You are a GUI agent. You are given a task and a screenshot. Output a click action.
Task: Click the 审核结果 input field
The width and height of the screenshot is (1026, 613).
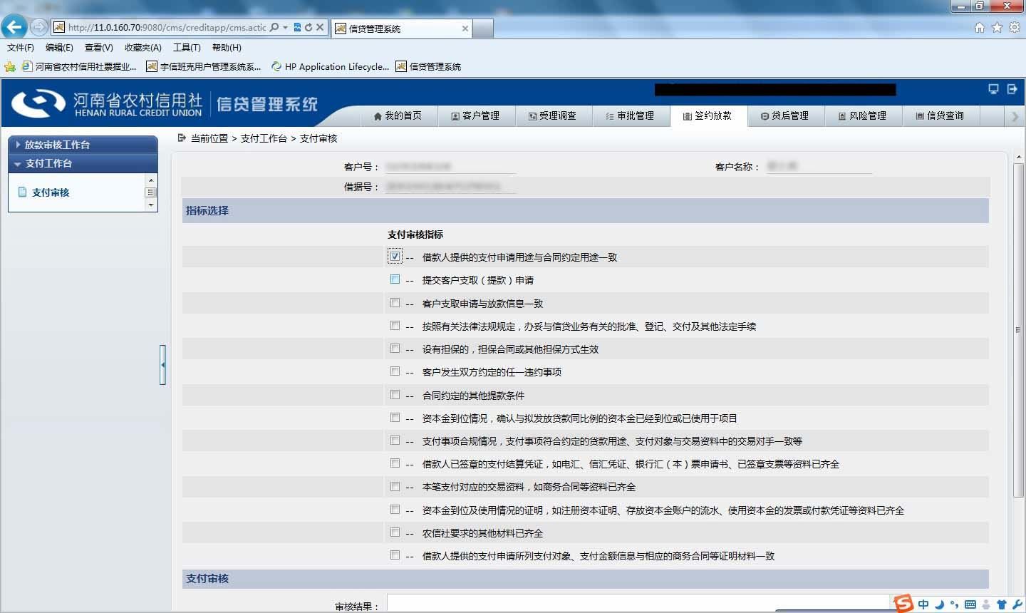click(x=638, y=604)
